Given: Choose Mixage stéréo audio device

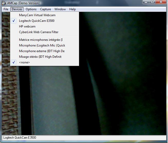Looking at the screenshot, I should [45, 57].
